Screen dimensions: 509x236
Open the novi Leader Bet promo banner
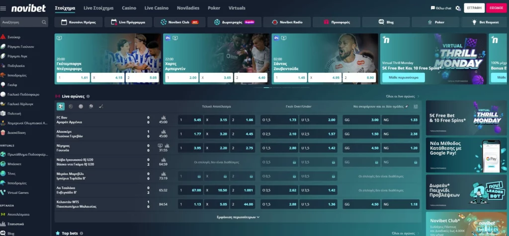click(466, 192)
